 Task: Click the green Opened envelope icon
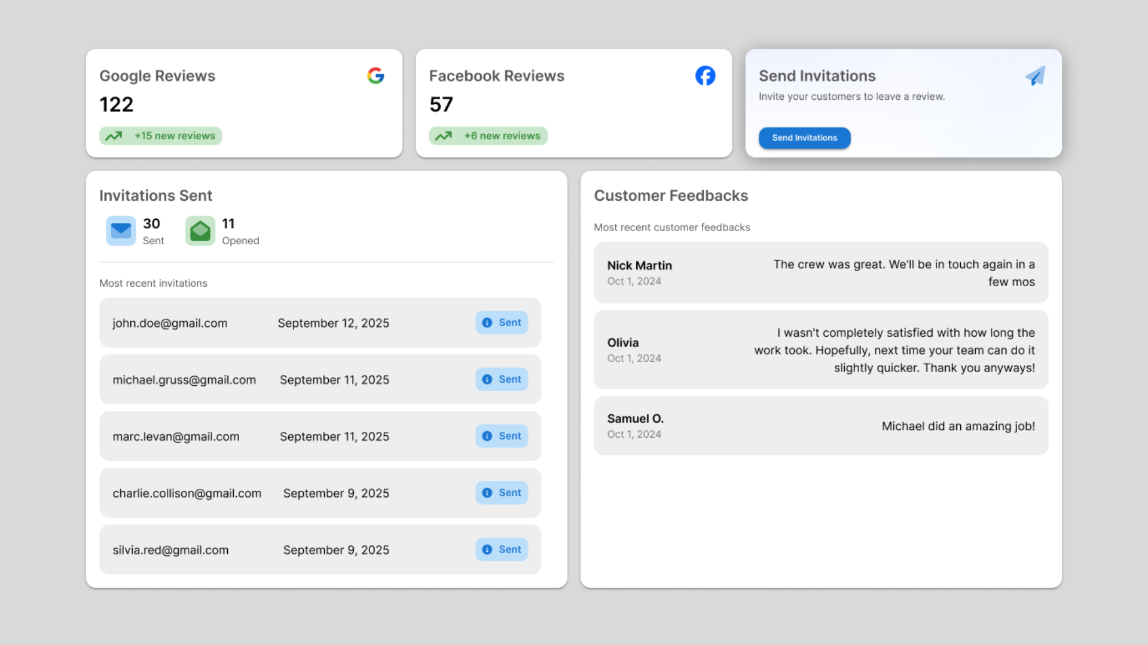[200, 231]
